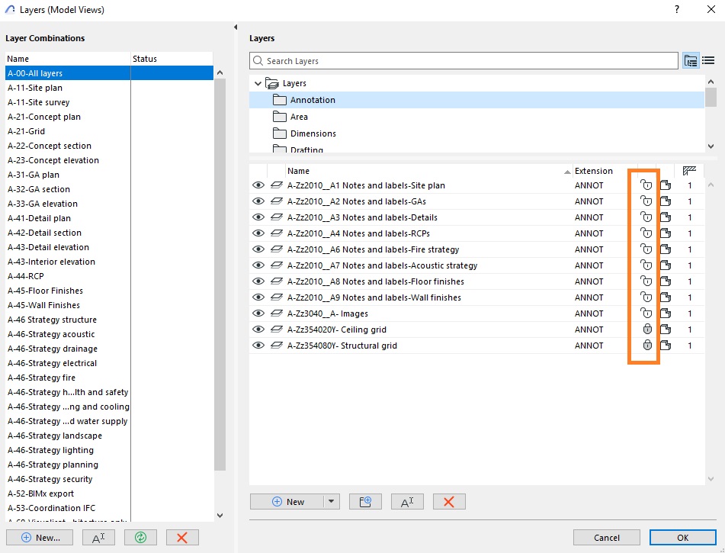Hide Structural grid layer
Image resolution: width=725 pixels, height=553 pixels.
pos(258,346)
